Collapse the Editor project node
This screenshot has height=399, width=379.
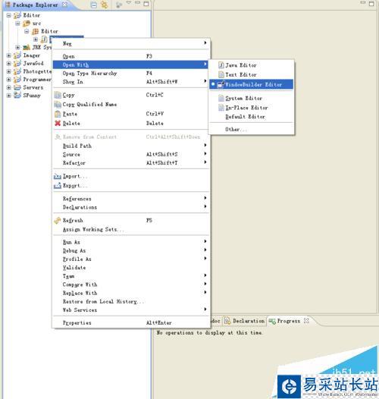[9, 15]
